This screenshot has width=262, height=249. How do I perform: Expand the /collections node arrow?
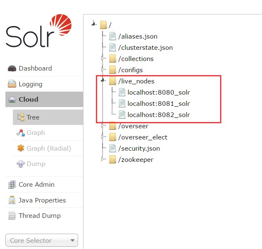103,59
